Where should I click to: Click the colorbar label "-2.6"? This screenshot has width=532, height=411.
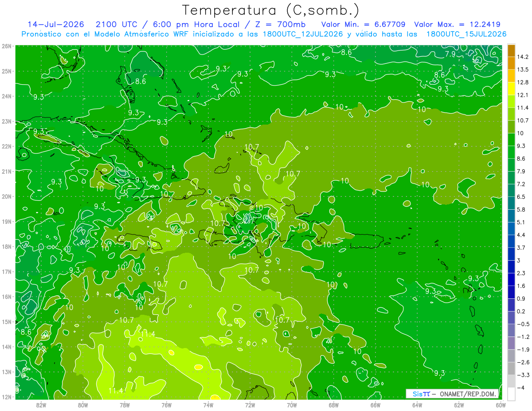click(523, 362)
